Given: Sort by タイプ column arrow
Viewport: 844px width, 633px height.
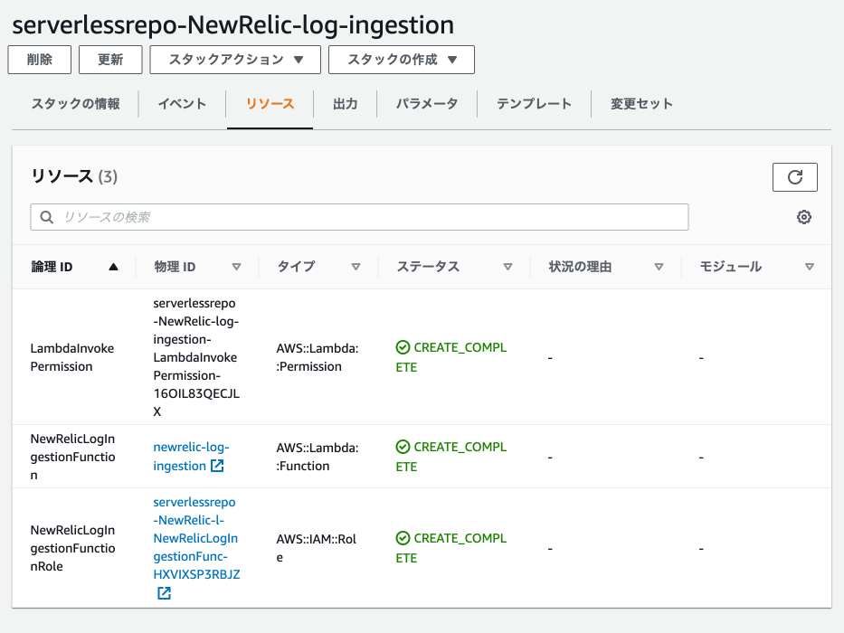Looking at the screenshot, I should [x=356, y=267].
